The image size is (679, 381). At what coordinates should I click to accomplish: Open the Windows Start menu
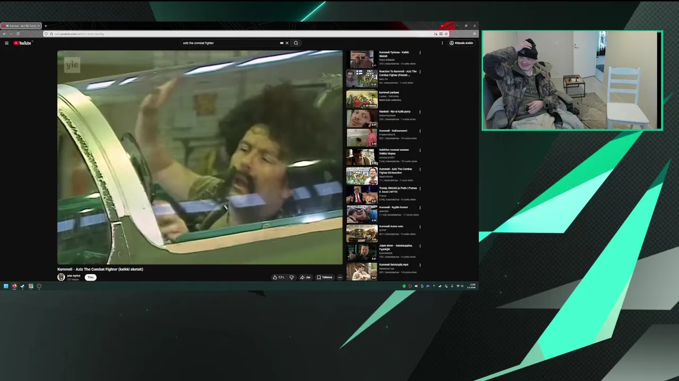click(6, 286)
